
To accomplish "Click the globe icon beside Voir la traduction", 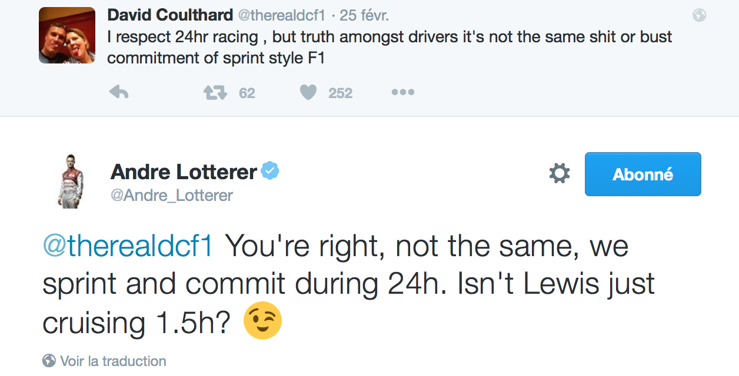I will click(x=49, y=360).
